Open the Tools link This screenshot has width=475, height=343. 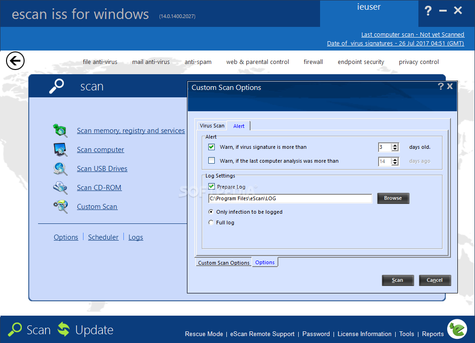coord(406,334)
